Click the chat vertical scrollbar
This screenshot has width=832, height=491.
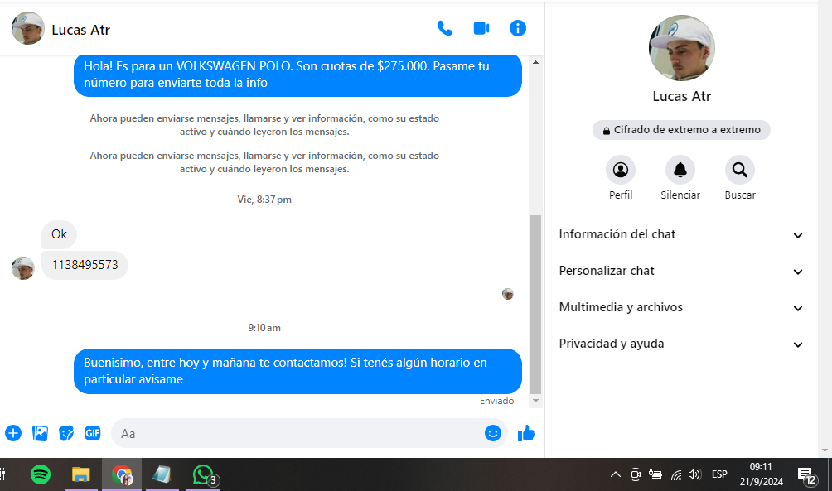click(535, 302)
